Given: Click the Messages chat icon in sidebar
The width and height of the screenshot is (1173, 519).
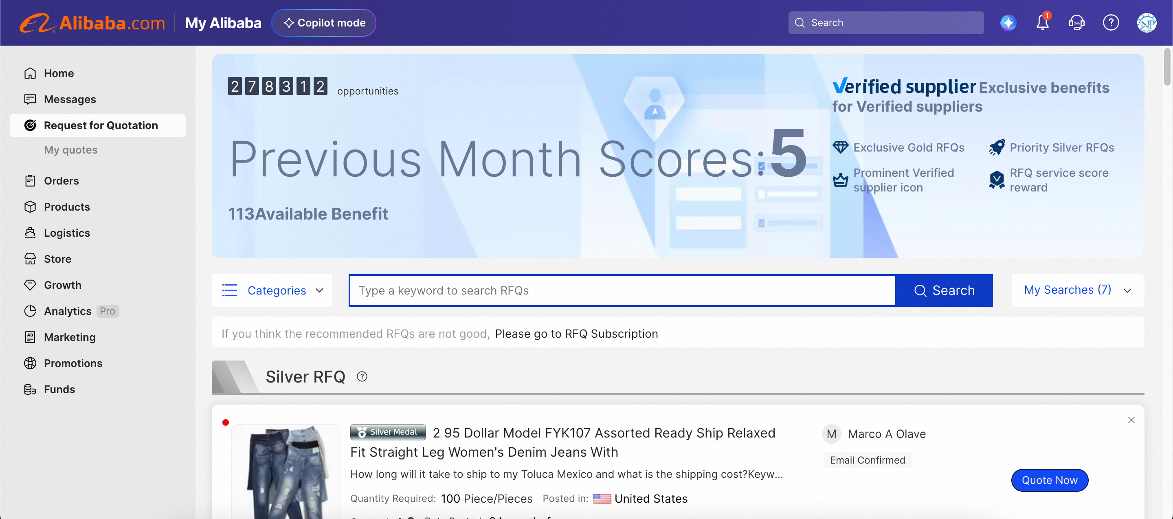Looking at the screenshot, I should coord(30,99).
